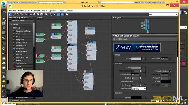Open the dropdown in 3ds Max right panel
This screenshot has height=106, width=189.
pyautogui.click(x=185, y=27)
